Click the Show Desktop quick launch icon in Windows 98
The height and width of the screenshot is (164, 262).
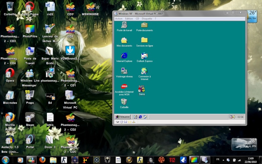pos(135,117)
